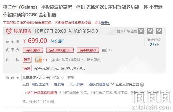The width and height of the screenshot is (173, 112).
Task: Click the 赠品 promotion tag
Action: tap(27, 60)
